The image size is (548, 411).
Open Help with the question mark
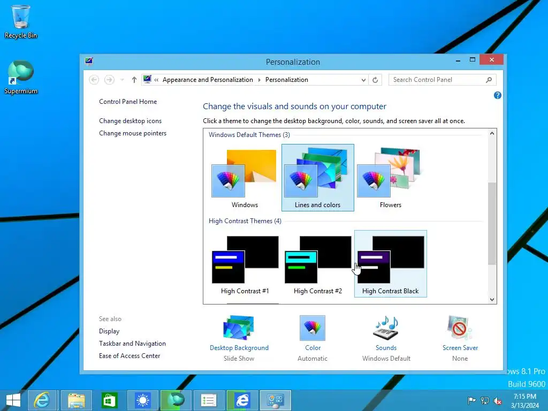497,95
